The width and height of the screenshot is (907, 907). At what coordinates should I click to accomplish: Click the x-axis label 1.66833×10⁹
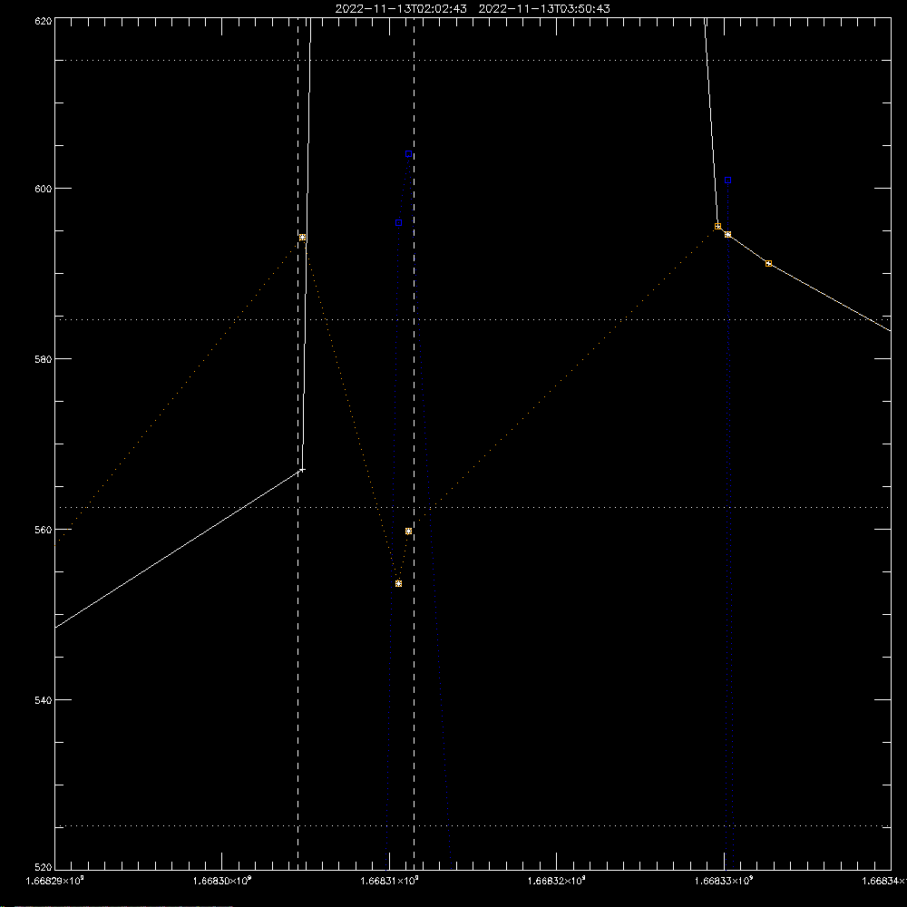pos(724,881)
